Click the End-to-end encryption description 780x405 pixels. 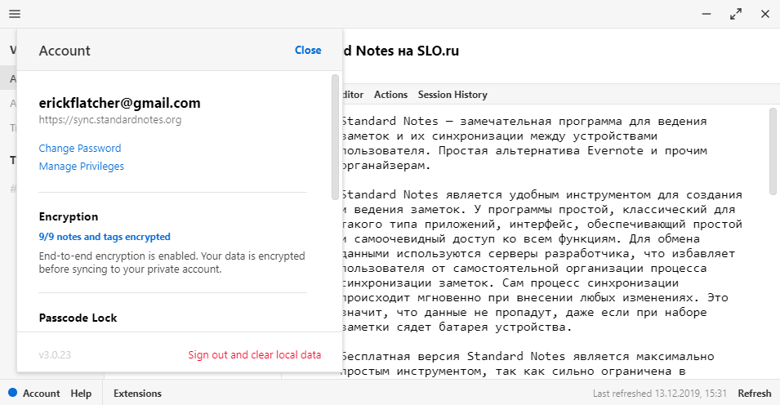tap(172, 262)
